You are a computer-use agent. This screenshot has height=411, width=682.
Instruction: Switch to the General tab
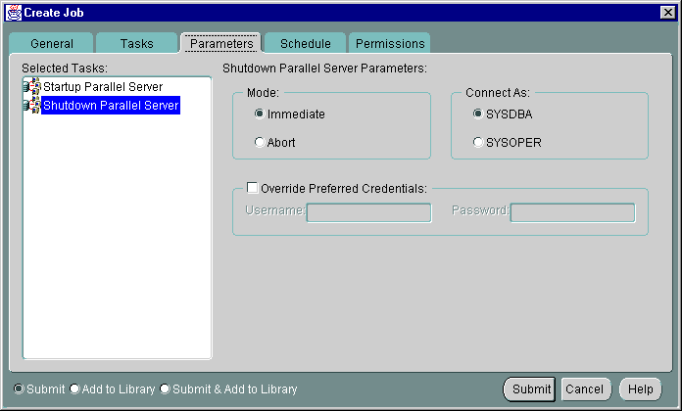tap(51, 44)
